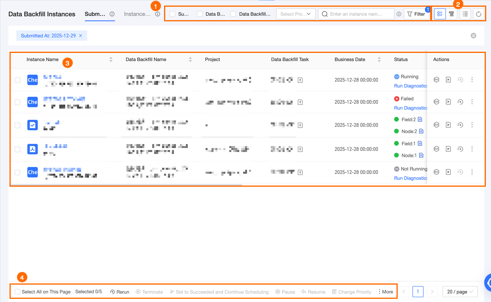Expand the More batch actions menu
This screenshot has width=491, height=302.
point(385,292)
